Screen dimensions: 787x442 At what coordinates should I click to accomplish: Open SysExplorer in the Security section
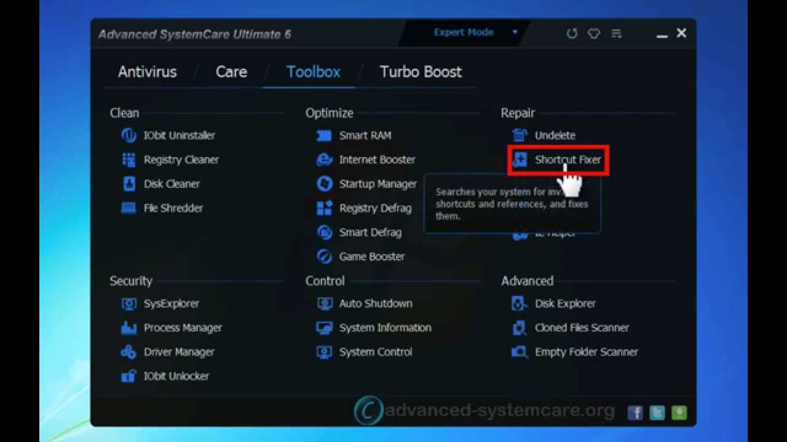160,303
